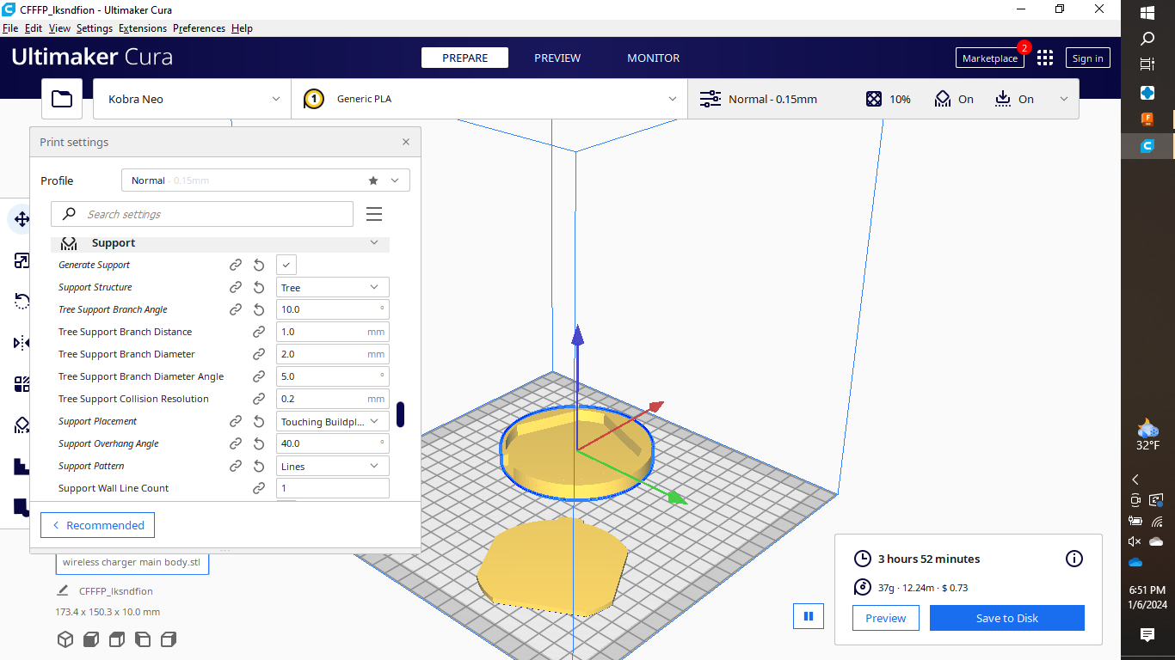Open the Profile Normal dropdown
This screenshot has height=660, width=1175.
click(x=266, y=180)
